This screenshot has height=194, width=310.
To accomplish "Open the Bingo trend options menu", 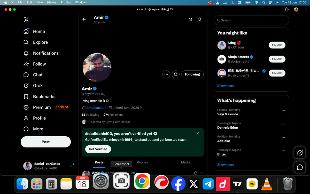I will (x=283, y=151).
